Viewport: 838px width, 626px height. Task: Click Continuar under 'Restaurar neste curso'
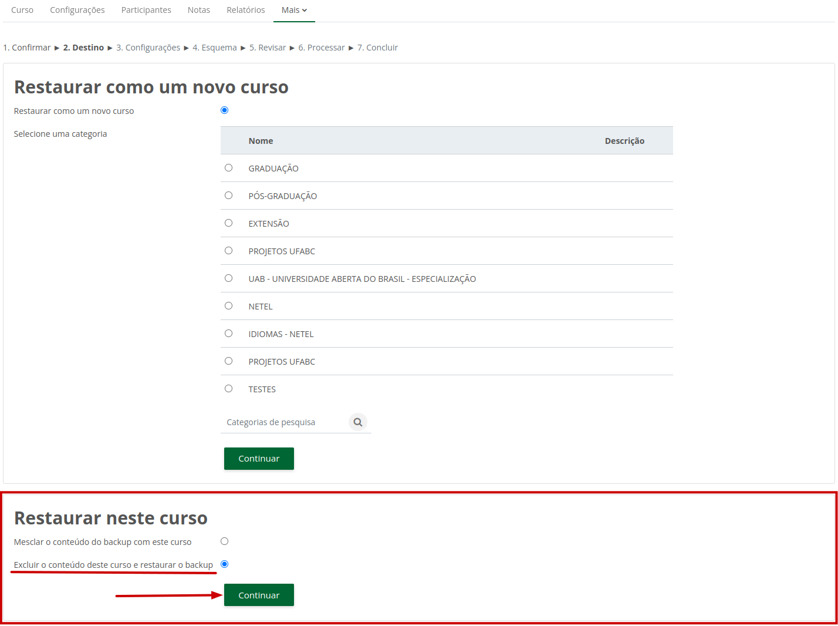click(x=259, y=595)
